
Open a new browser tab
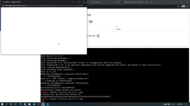(x=152, y=2)
